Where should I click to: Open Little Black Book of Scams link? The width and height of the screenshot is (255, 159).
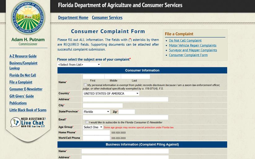click(x=28, y=110)
